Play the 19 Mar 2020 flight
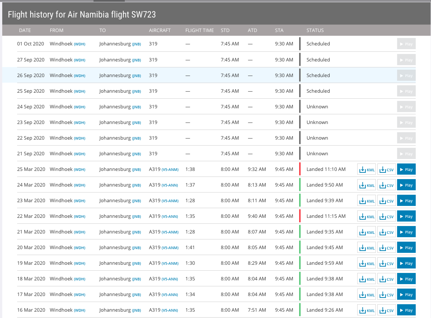 [x=406, y=263]
